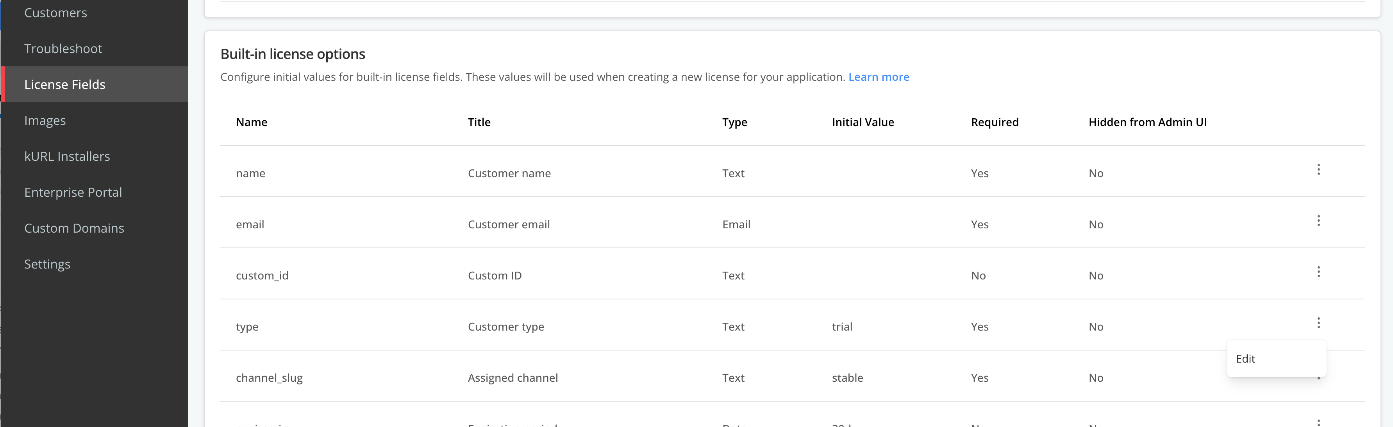
Task: Click the 'channel_slug' name cell
Action: [269, 377]
